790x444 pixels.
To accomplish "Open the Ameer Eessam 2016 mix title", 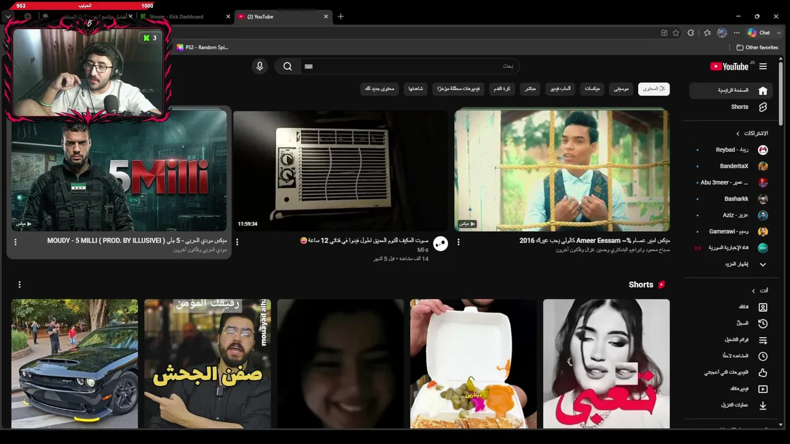I will 595,240.
